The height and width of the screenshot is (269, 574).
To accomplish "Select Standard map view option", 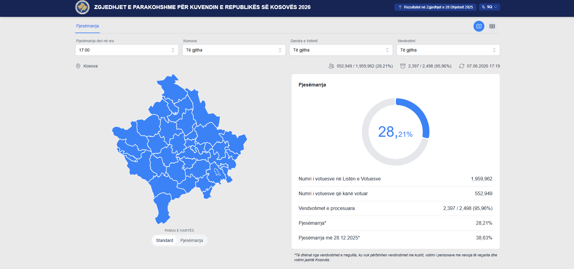I will 164,240.
